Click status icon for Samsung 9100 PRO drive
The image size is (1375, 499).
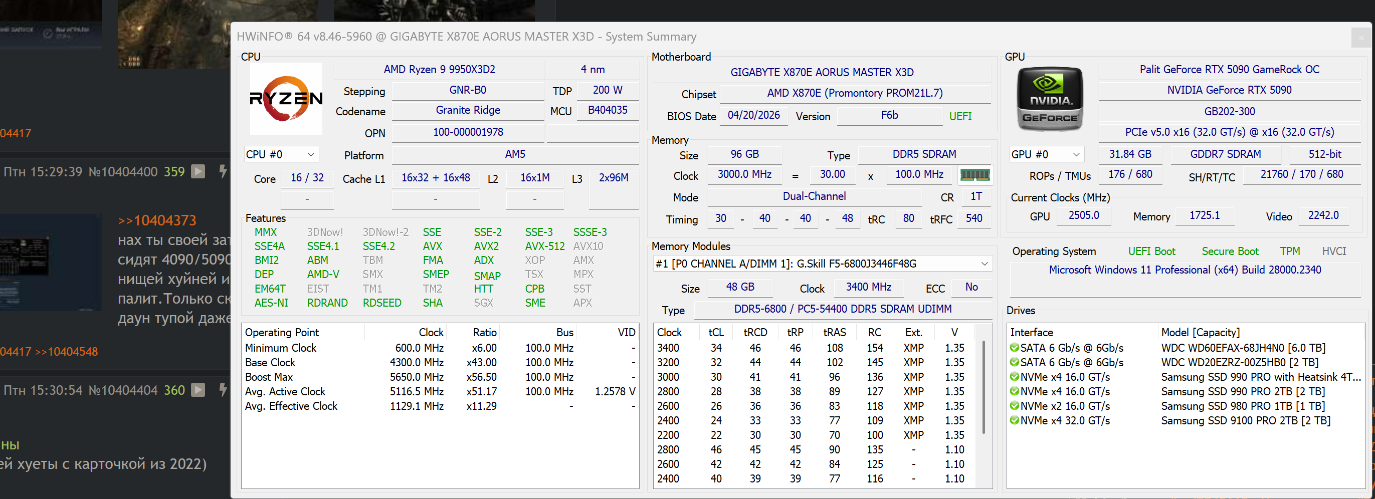(x=1014, y=420)
